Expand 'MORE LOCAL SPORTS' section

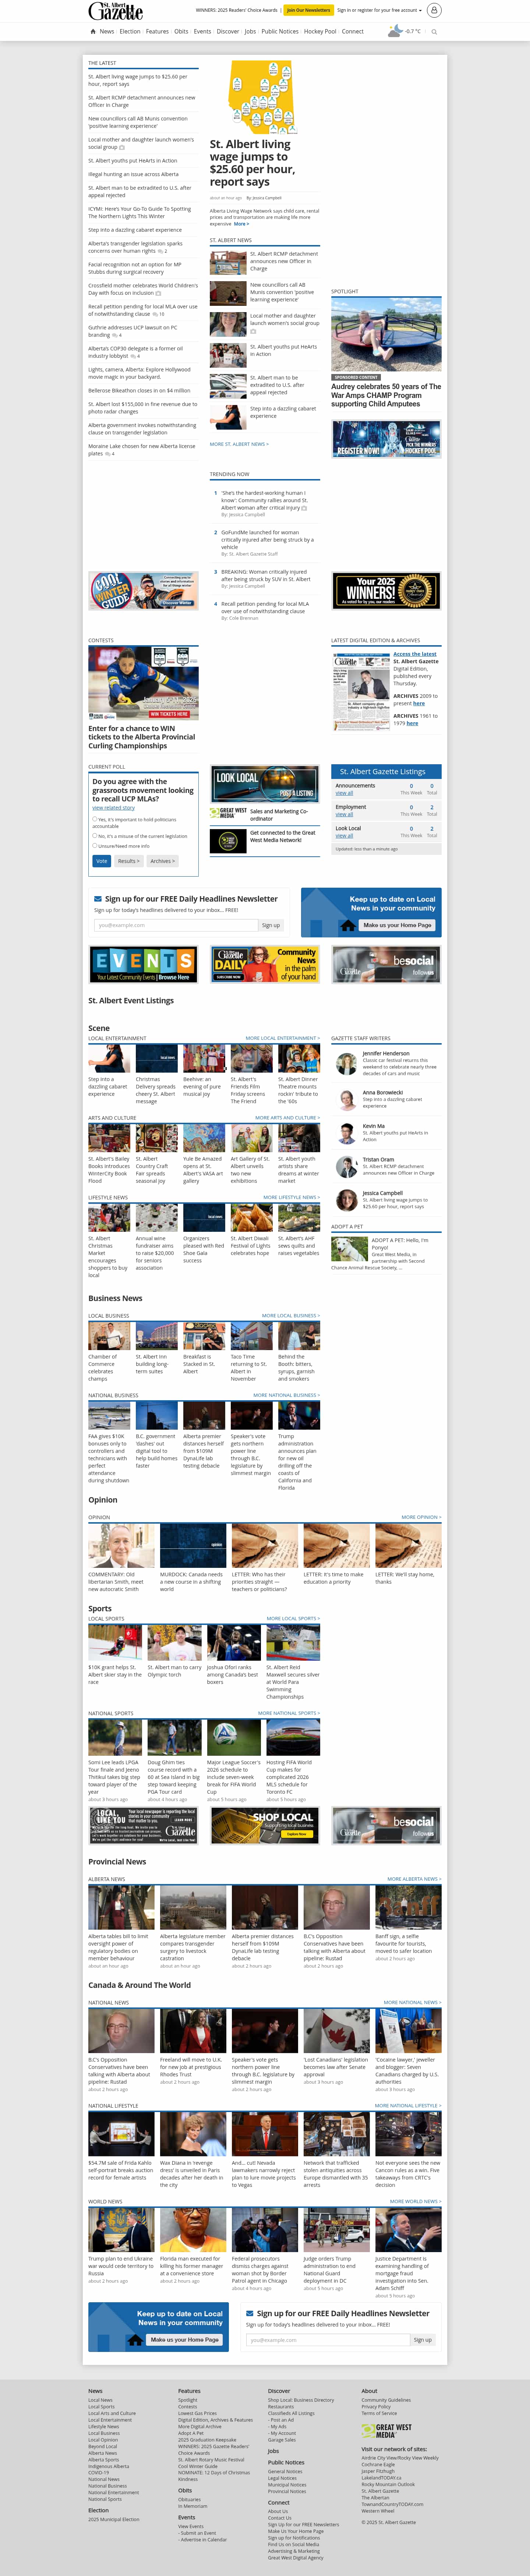pos(293,1618)
